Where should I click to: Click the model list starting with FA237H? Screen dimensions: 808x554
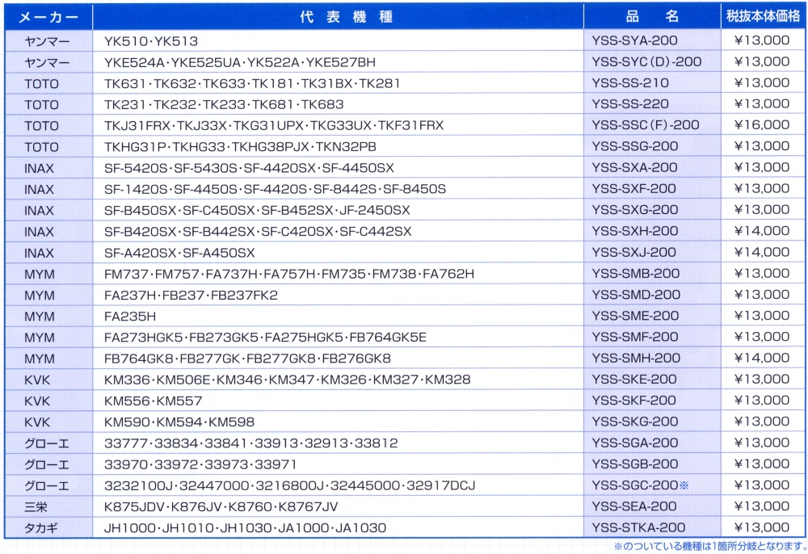click(191, 296)
